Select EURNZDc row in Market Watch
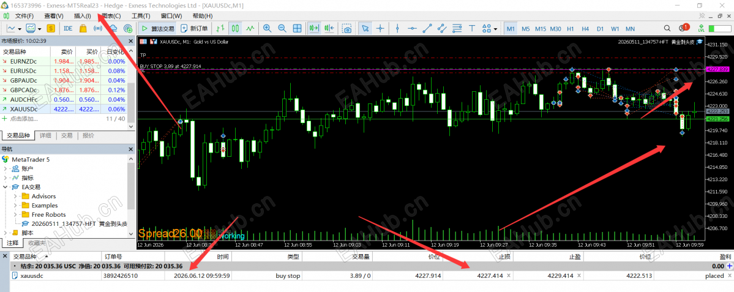Image resolution: width=734 pixels, height=292 pixels. point(63,61)
